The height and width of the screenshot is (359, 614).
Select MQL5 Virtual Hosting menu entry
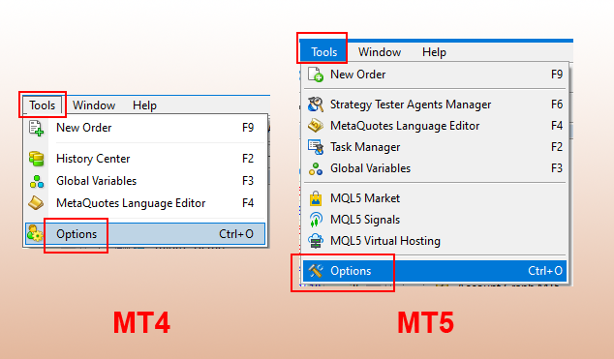(435, 241)
